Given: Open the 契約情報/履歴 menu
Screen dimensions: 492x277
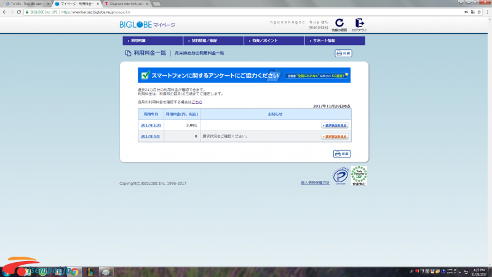Looking at the screenshot, I should 213,41.
